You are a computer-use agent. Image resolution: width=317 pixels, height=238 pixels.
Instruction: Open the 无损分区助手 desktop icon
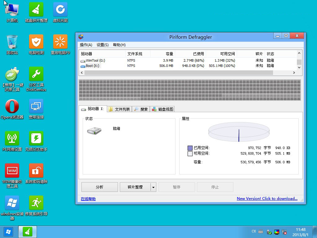[x=36, y=141]
